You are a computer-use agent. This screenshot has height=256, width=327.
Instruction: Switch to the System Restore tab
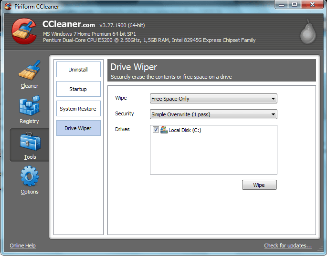click(78, 109)
